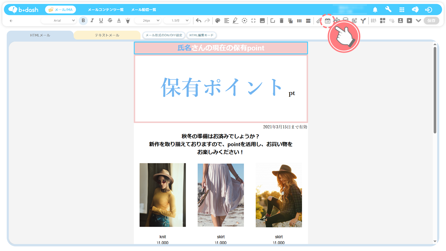This screenshot has height=251, width=446.
Task: Click the add grid block icon
Action: point(383,21)
